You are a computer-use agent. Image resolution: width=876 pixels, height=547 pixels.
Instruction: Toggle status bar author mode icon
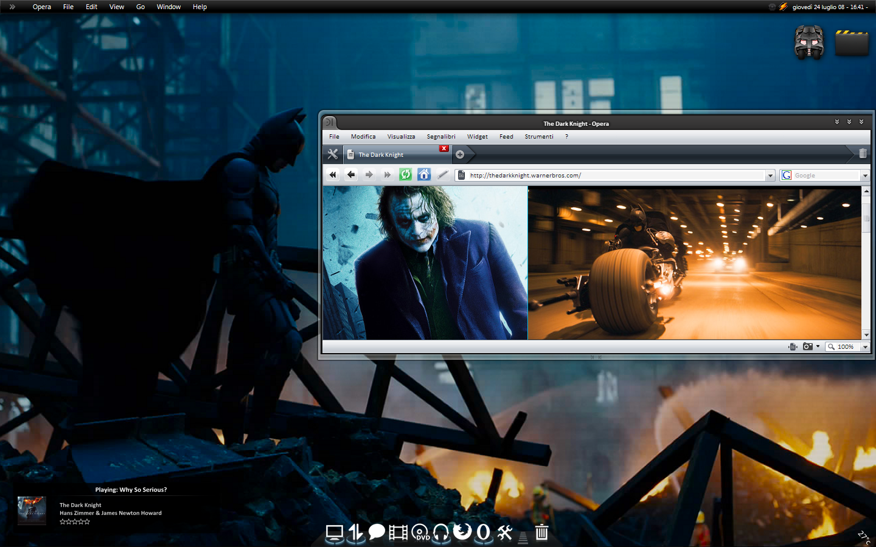(793, 346)
